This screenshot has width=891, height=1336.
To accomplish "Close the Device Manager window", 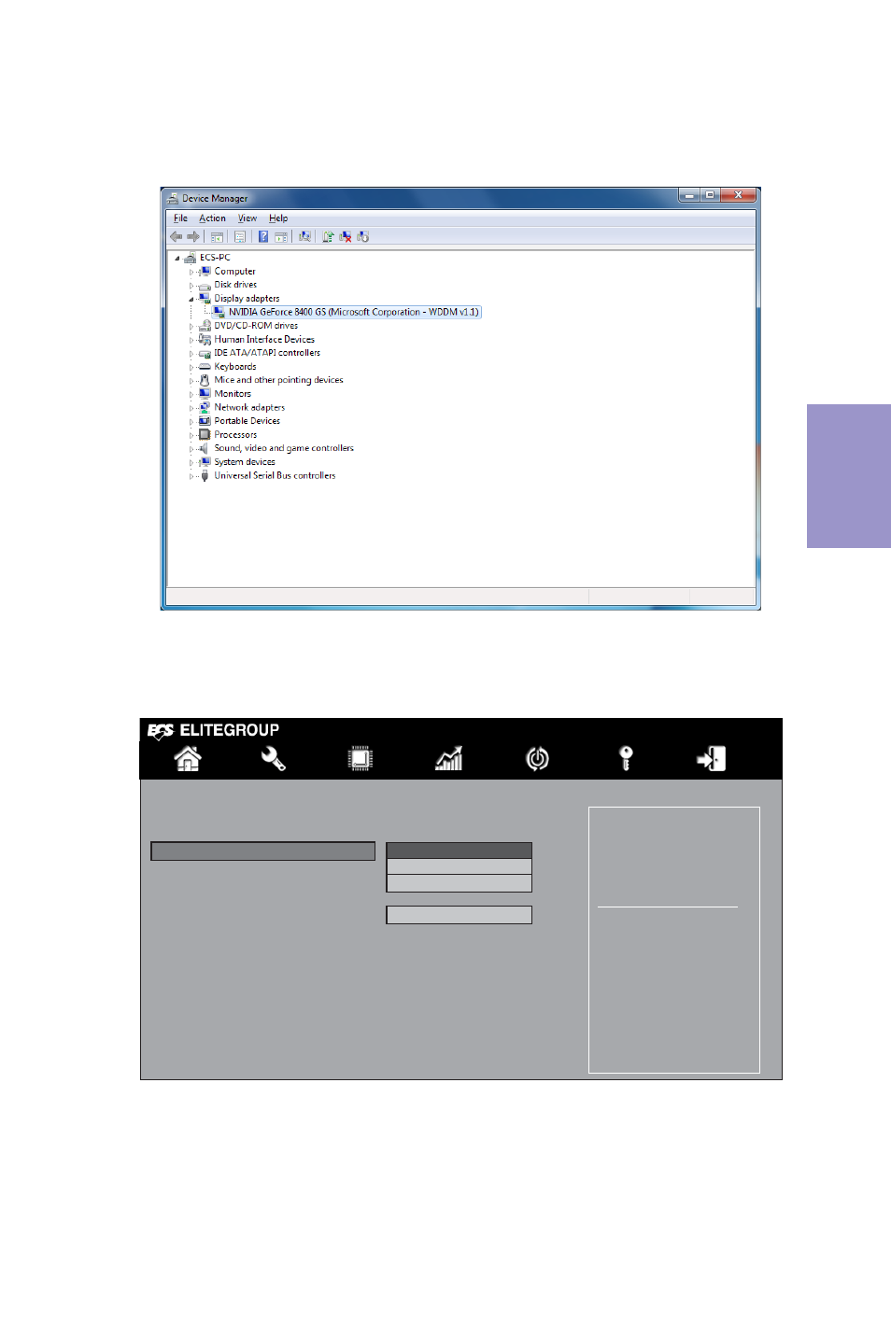I will click(738, 195).
